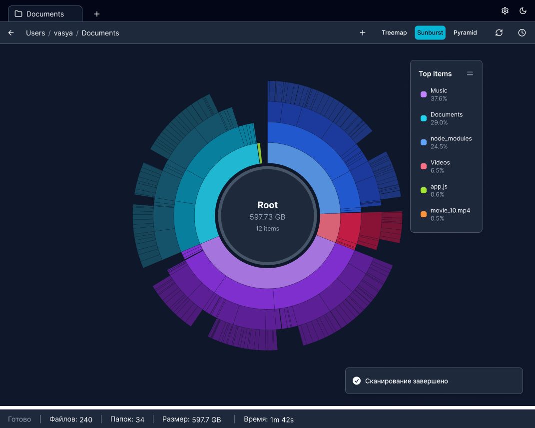Navigate to Users via the breadcrumb
The height and width of the screenshot is (428, 535).
click(35, 33)
